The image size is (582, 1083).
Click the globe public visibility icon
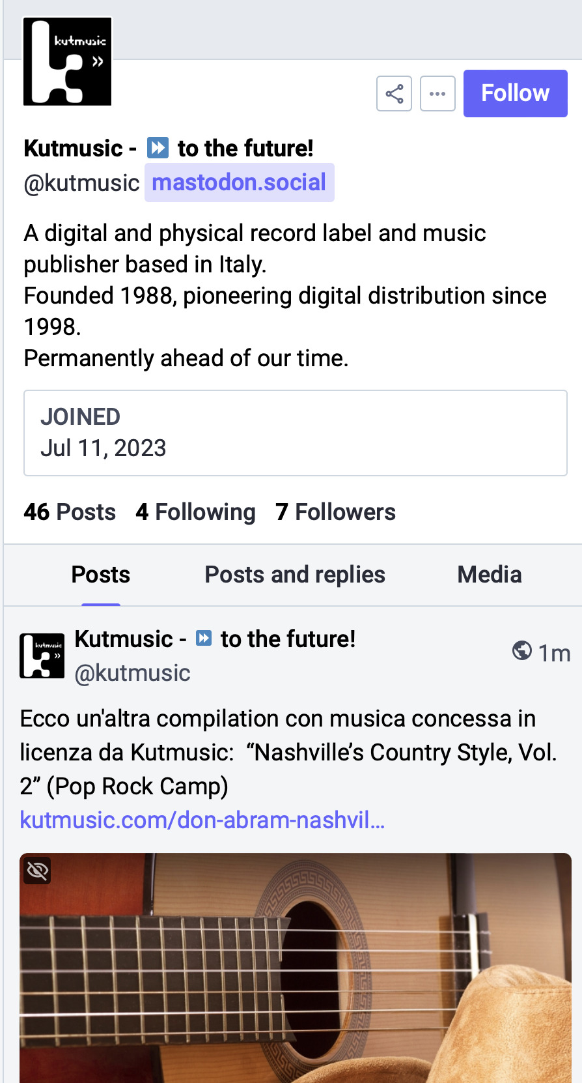click(x=522, y=650)
